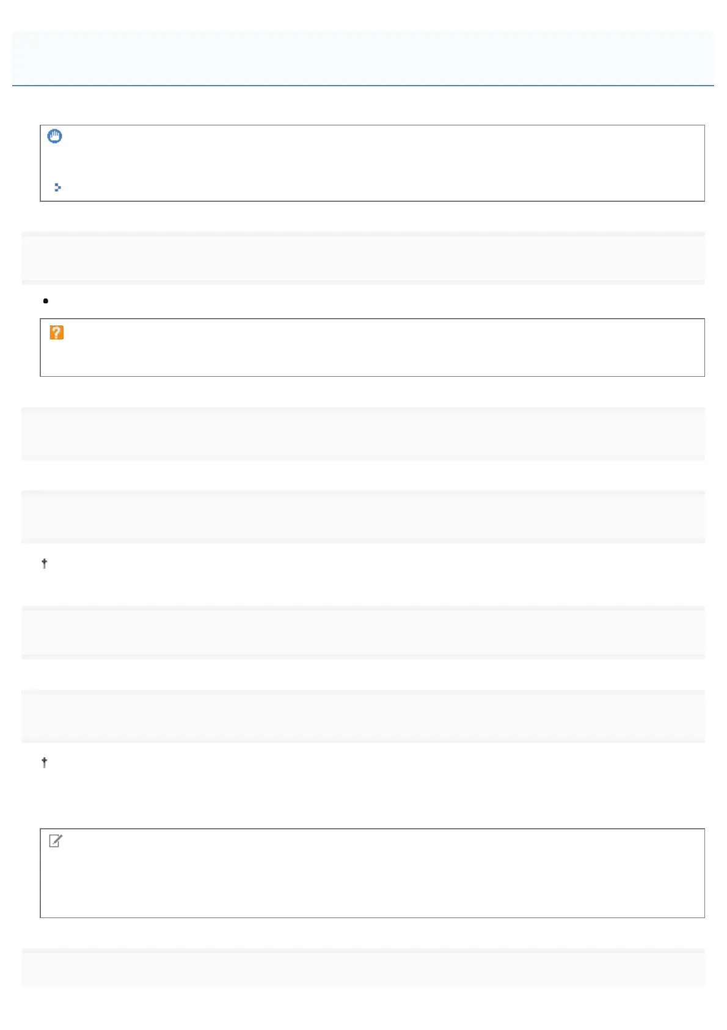The image size is (727, 1030).
Task: Click the orange question mark icon
Action: 56,333
